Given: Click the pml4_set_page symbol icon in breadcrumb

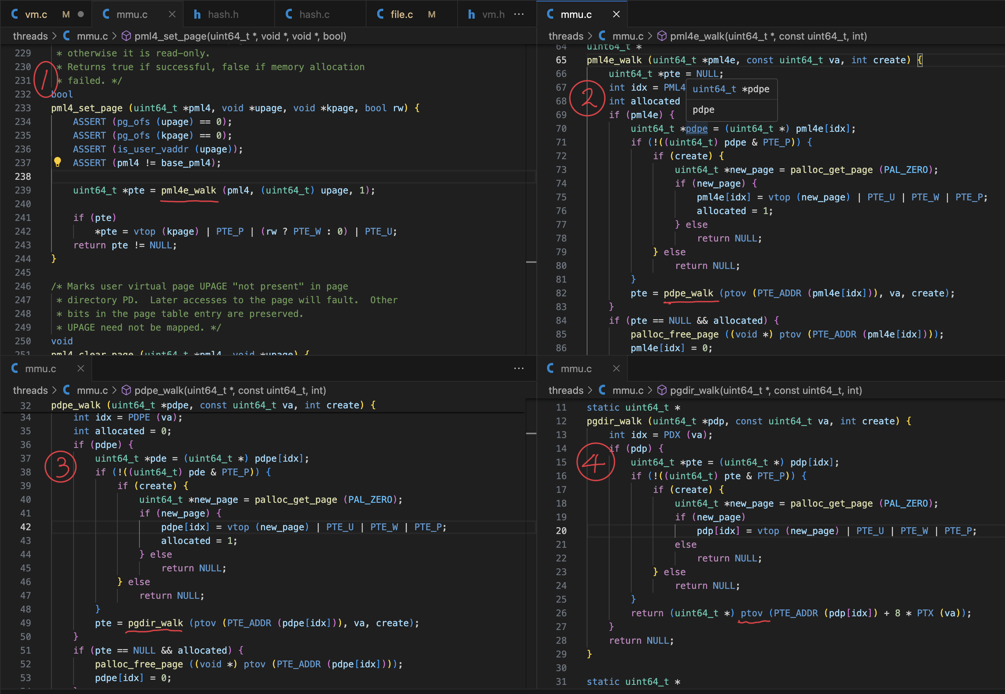Looking at the screenshot, I should 126,36.
